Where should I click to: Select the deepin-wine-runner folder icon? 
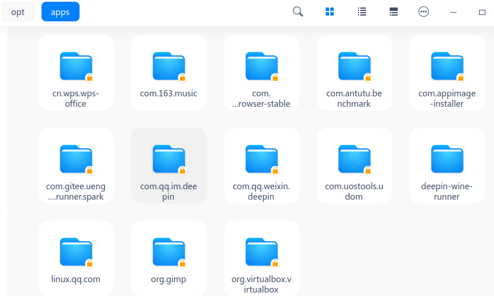(447, 159)
